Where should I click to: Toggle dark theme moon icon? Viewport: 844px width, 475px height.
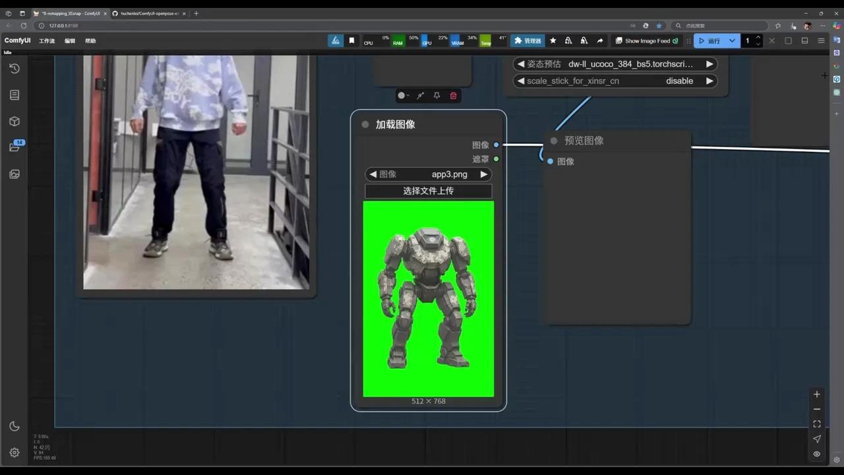click(15, 426)
